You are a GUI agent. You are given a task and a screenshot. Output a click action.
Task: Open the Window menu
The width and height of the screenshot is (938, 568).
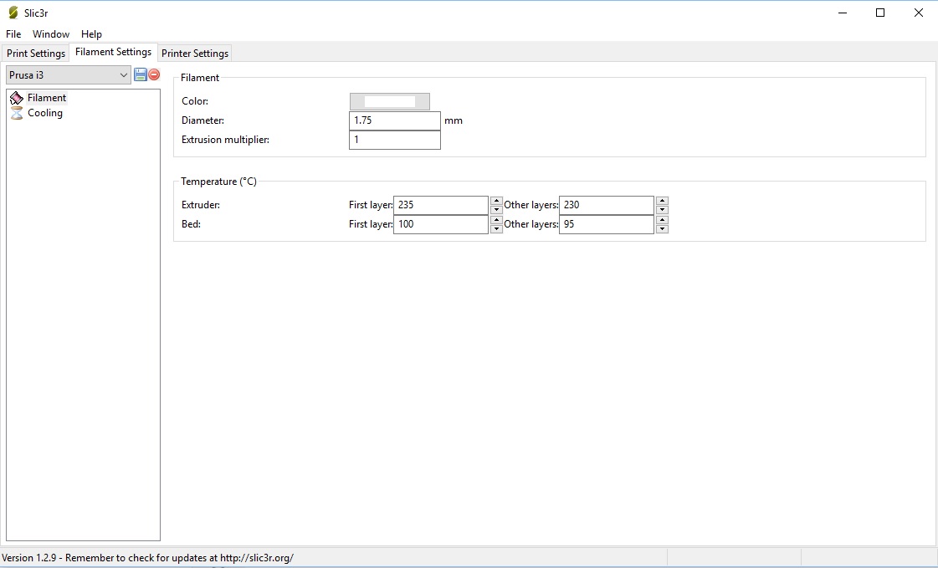(51, 34)
